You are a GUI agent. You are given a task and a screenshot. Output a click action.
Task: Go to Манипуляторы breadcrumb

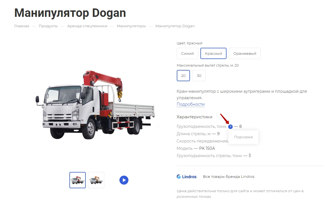click(x=131, y=26)
